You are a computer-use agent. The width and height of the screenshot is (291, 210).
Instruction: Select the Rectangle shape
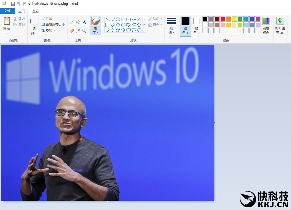click(x=123, y=19)
